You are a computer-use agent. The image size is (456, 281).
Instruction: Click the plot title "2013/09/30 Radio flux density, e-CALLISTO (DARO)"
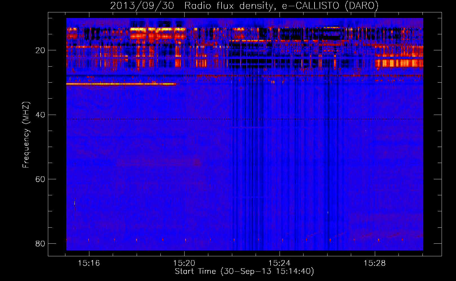244,6
